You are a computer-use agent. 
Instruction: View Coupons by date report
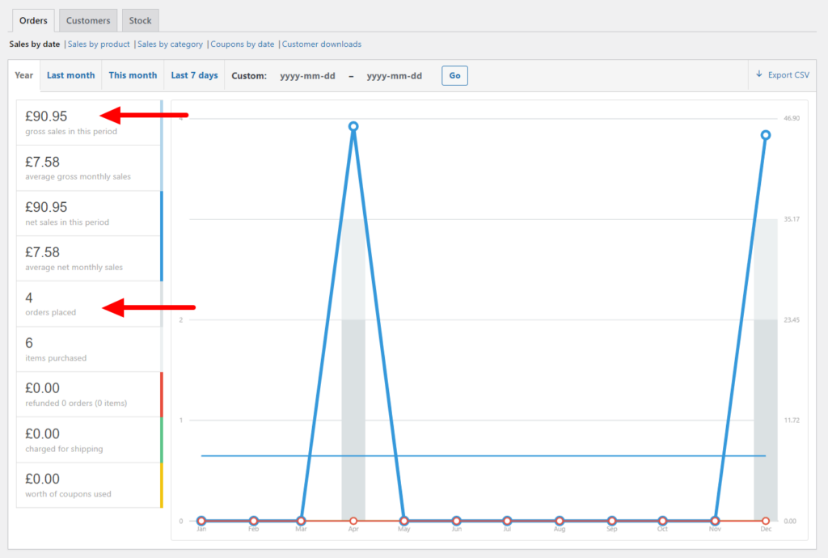[x=242, y=44]
